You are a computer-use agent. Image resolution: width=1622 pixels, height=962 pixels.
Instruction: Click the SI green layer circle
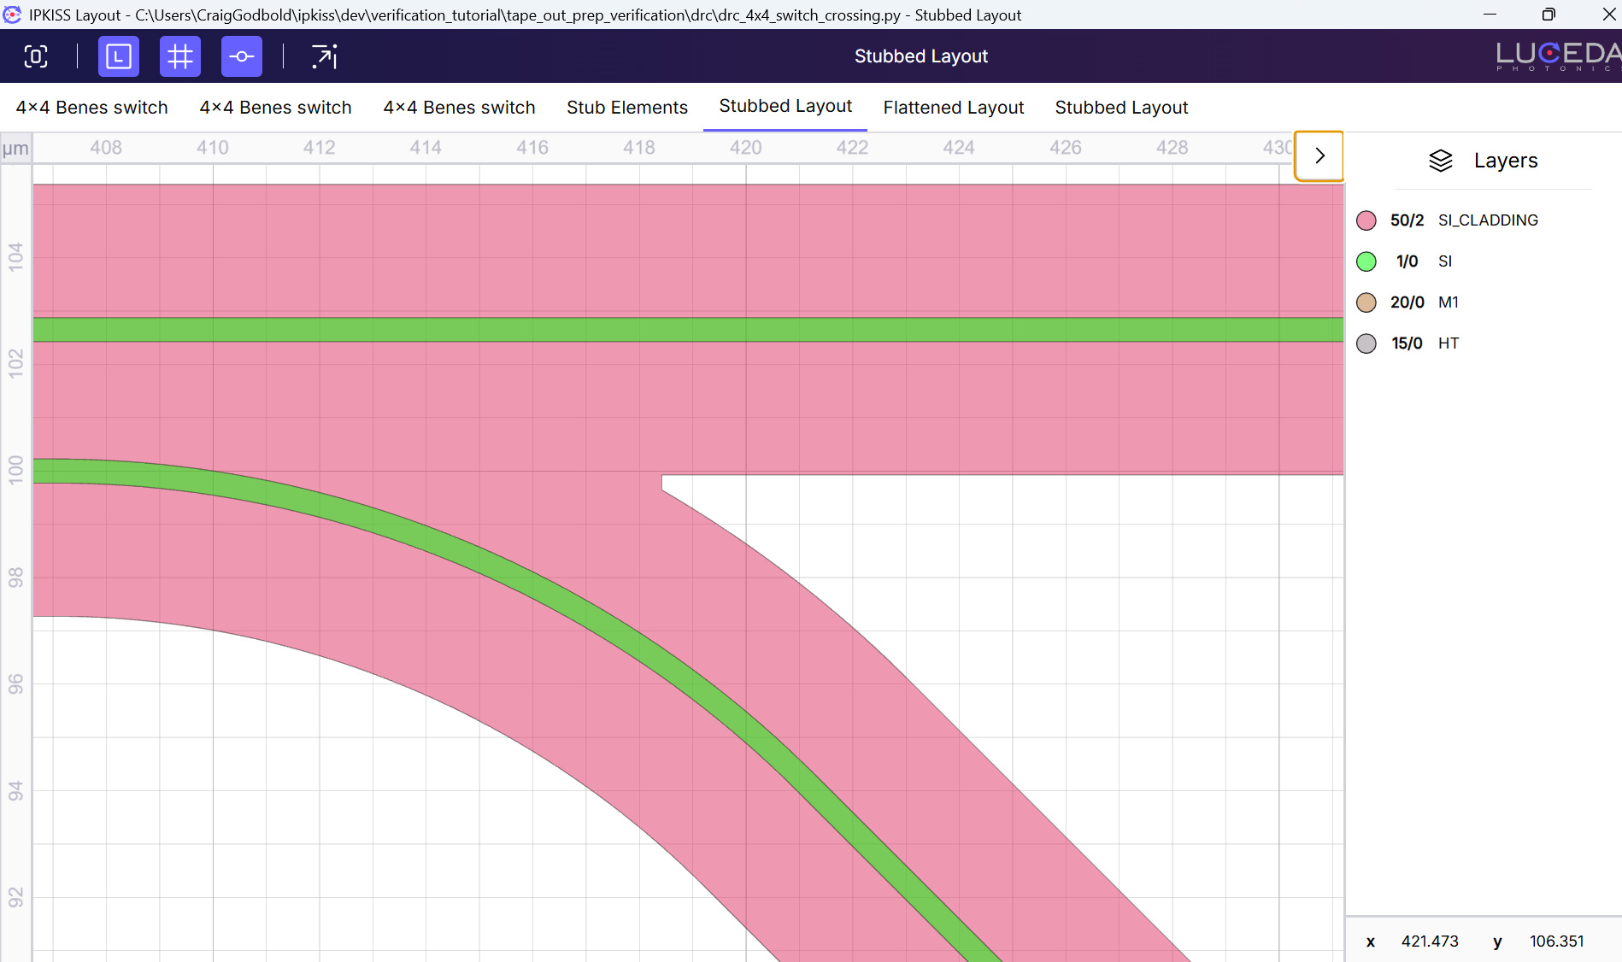1366,261
